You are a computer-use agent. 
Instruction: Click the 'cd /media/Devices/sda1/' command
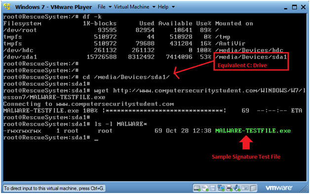point(126,77)
